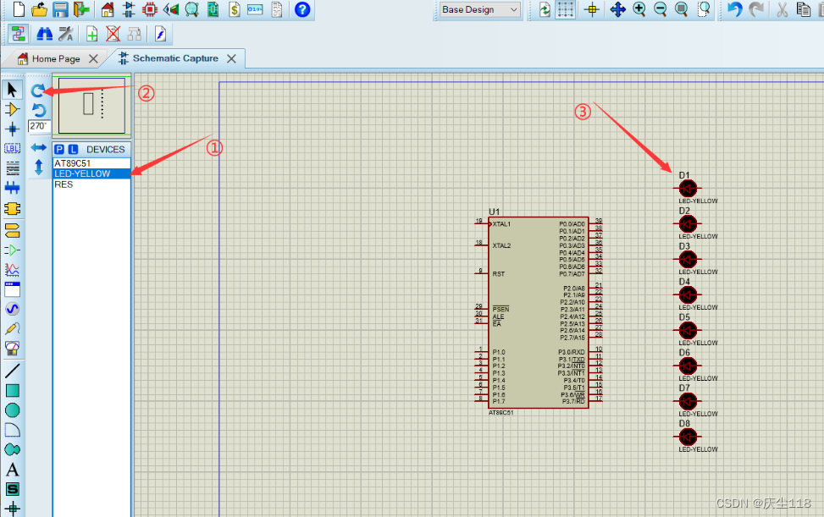Screen dimensions: 824x517
Task: Select Graph Mode tool
Action: coord(12,270)
